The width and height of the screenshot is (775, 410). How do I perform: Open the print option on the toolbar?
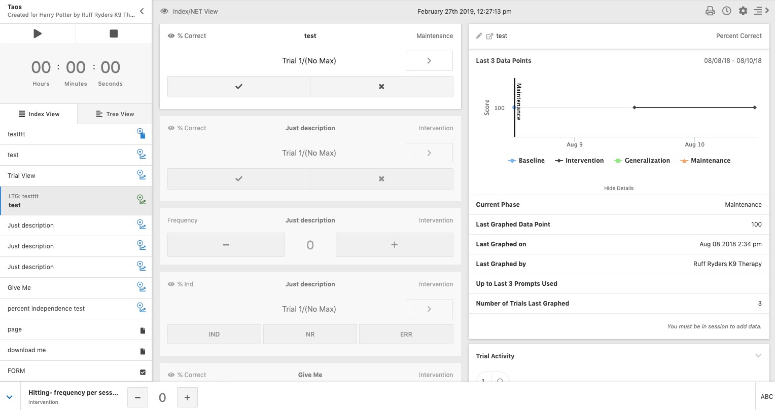click(x=710, y=10)
